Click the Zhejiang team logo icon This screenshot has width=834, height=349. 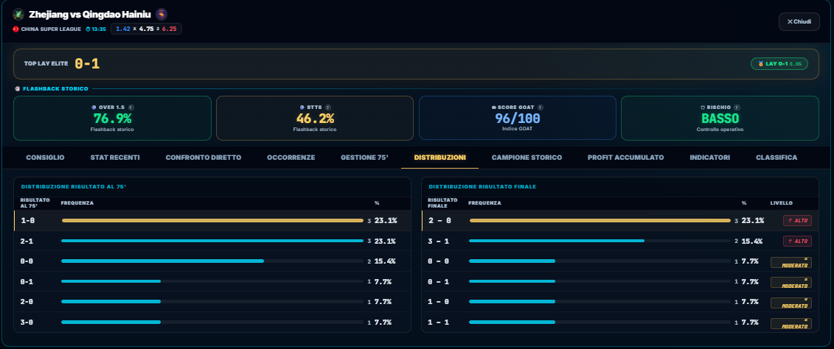(x=18, y=14)
